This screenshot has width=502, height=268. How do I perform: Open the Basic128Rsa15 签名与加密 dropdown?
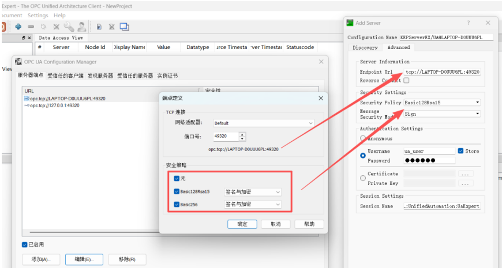[253, 192]
